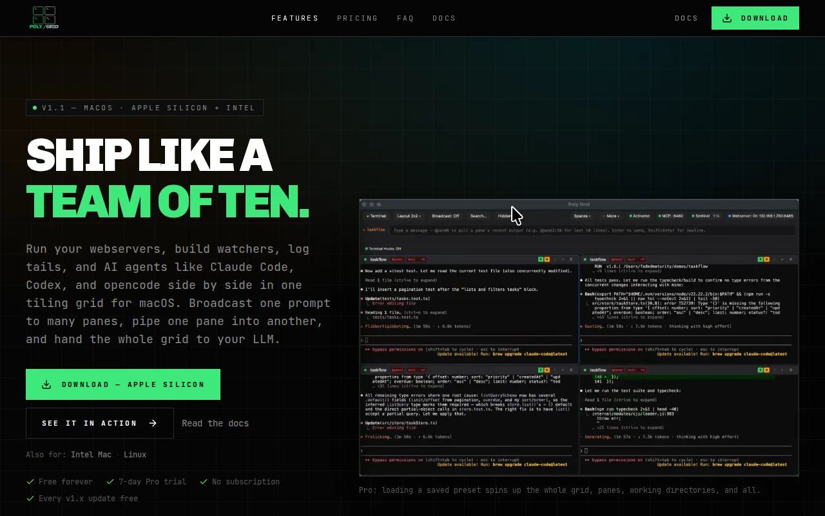Click Download — Apple Silicon button
The image size is (825, 516).
click(123, 384)
